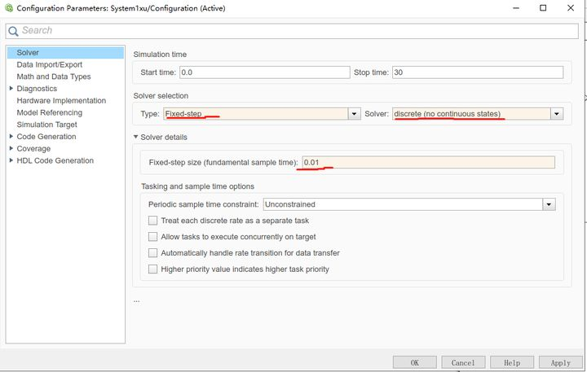Click the Simulink app icon in title bar
Viewport: 587px width, 372px height.
point(9,8)
